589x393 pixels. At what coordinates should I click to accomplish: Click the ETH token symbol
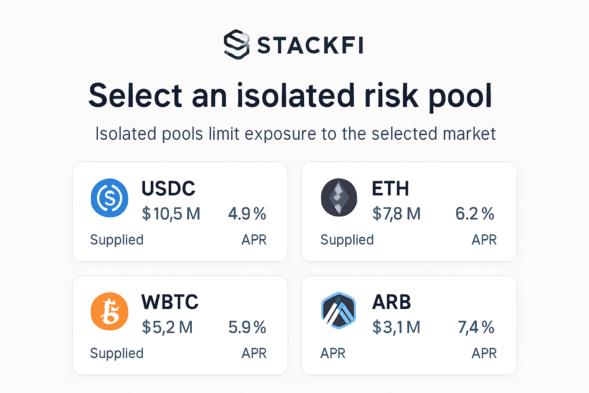(391, 188)
